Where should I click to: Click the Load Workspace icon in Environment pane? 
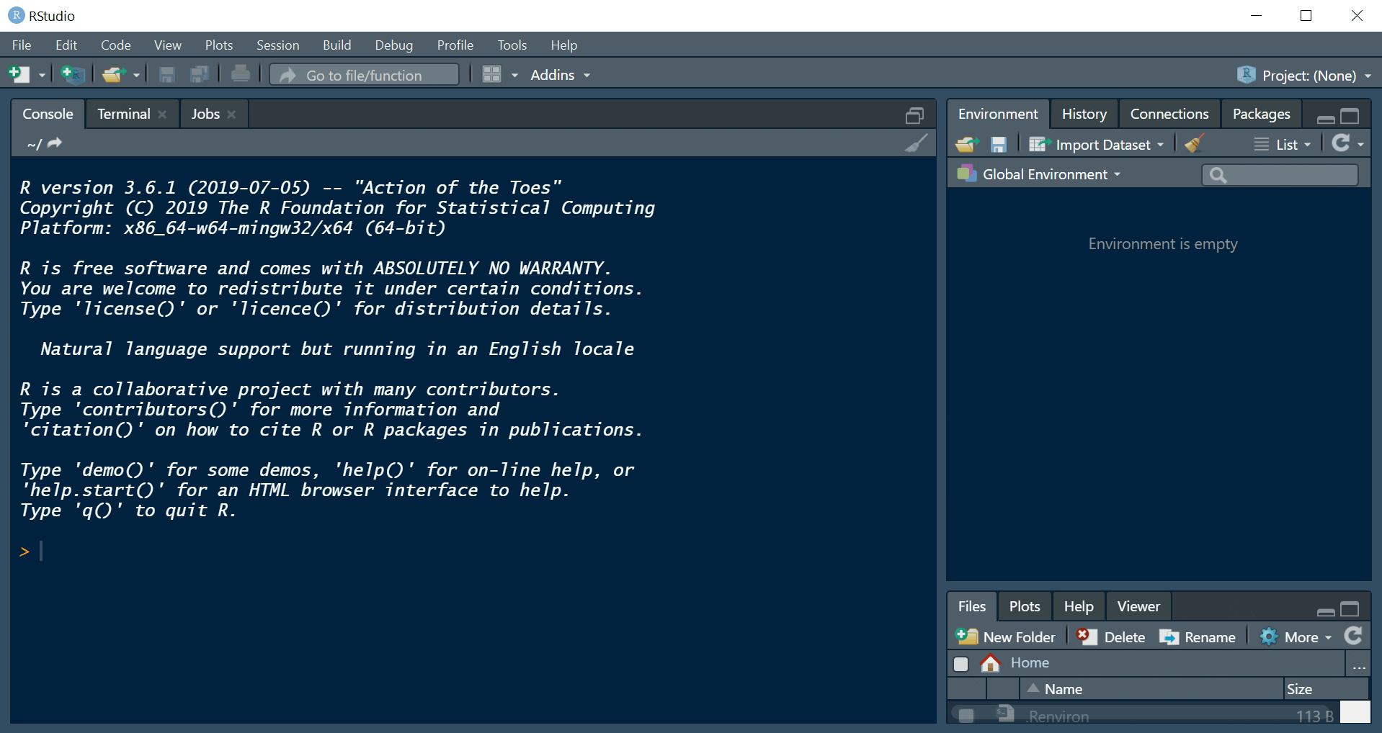click(966, 145)
